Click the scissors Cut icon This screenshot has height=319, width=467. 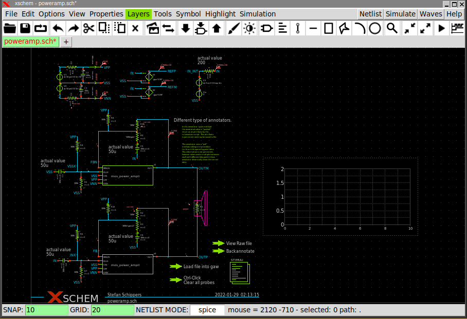(89, 28)
